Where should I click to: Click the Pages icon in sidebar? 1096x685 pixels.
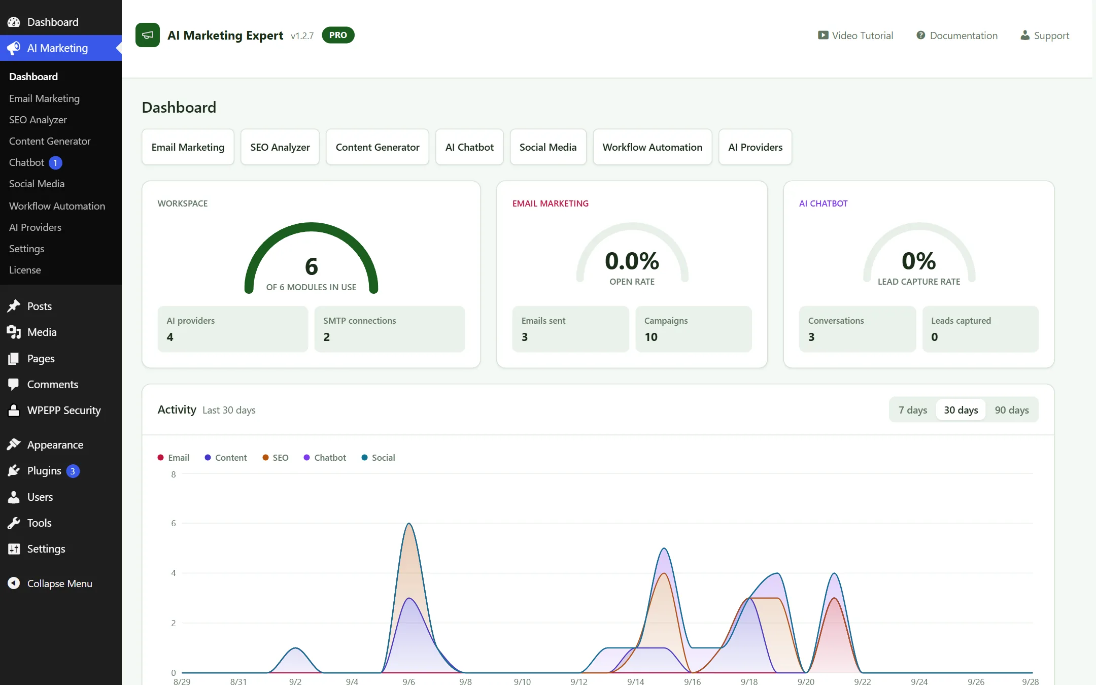click(x=14, y=358)
